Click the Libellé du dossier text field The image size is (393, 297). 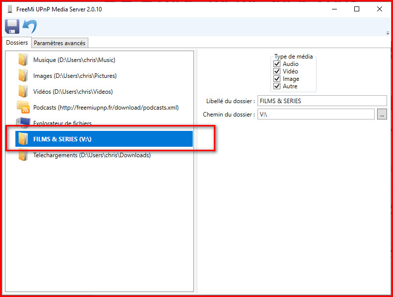322,101
